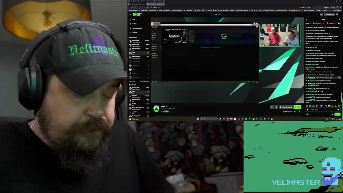Screen dimensions: 343x193
Task: Open Juujesi channel in recommended list
Action: click(139, 112)
